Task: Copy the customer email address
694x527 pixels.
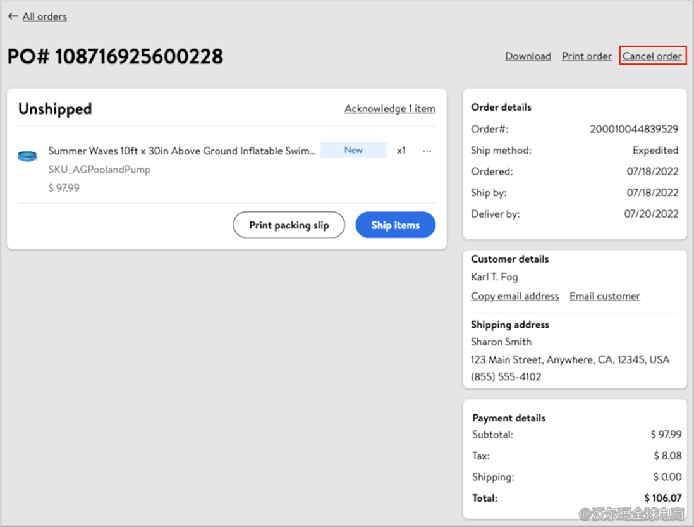Action: click(x=514, y=296)
